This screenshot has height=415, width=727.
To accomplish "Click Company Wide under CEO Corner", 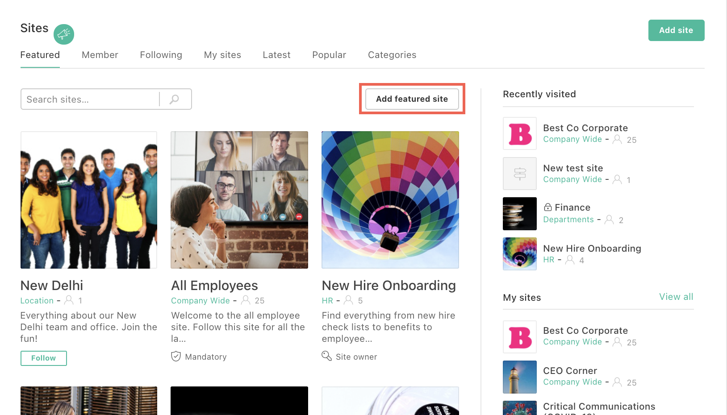I will pyautogui.click(x=572, y=382).
